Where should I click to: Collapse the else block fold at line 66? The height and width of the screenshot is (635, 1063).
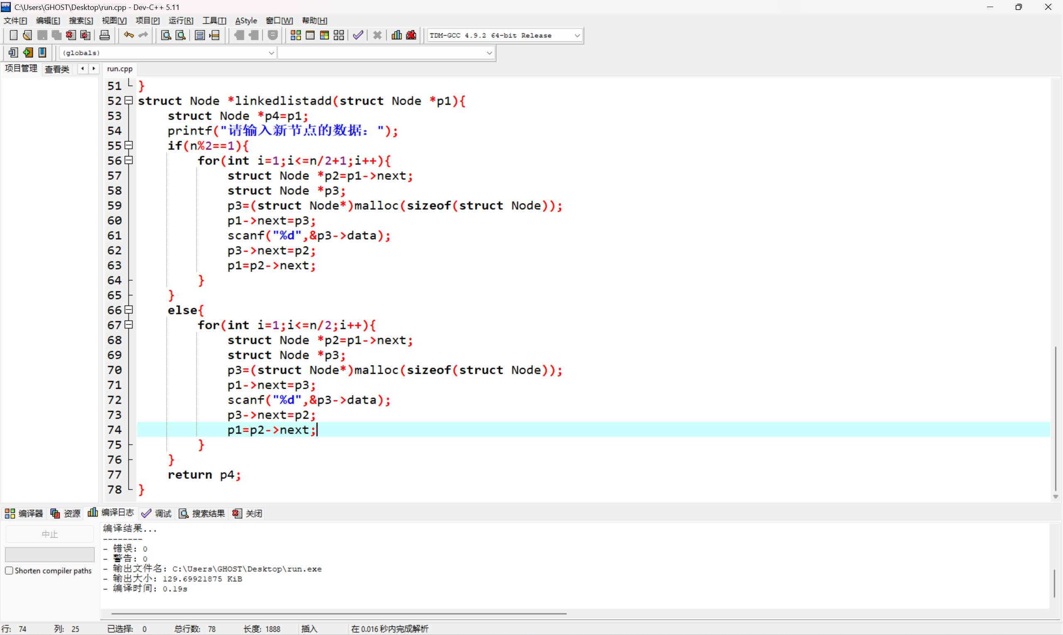point(128,310)
